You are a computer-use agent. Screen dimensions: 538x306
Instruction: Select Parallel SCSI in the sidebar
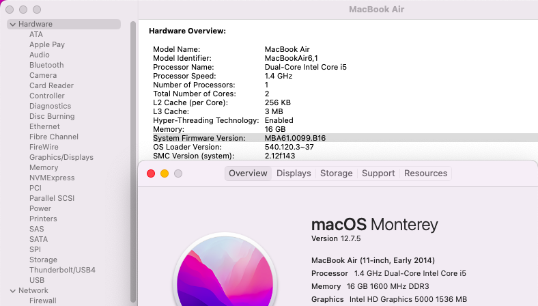(52, 198)
